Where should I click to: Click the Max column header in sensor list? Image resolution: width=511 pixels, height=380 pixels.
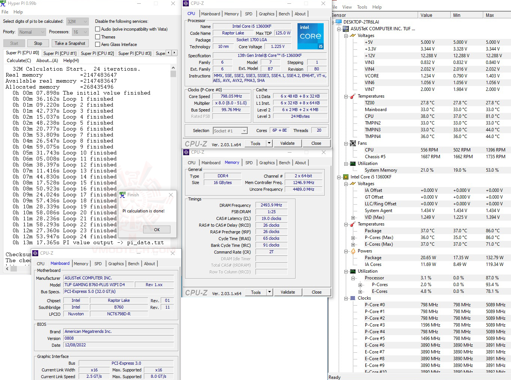[497, 15]
